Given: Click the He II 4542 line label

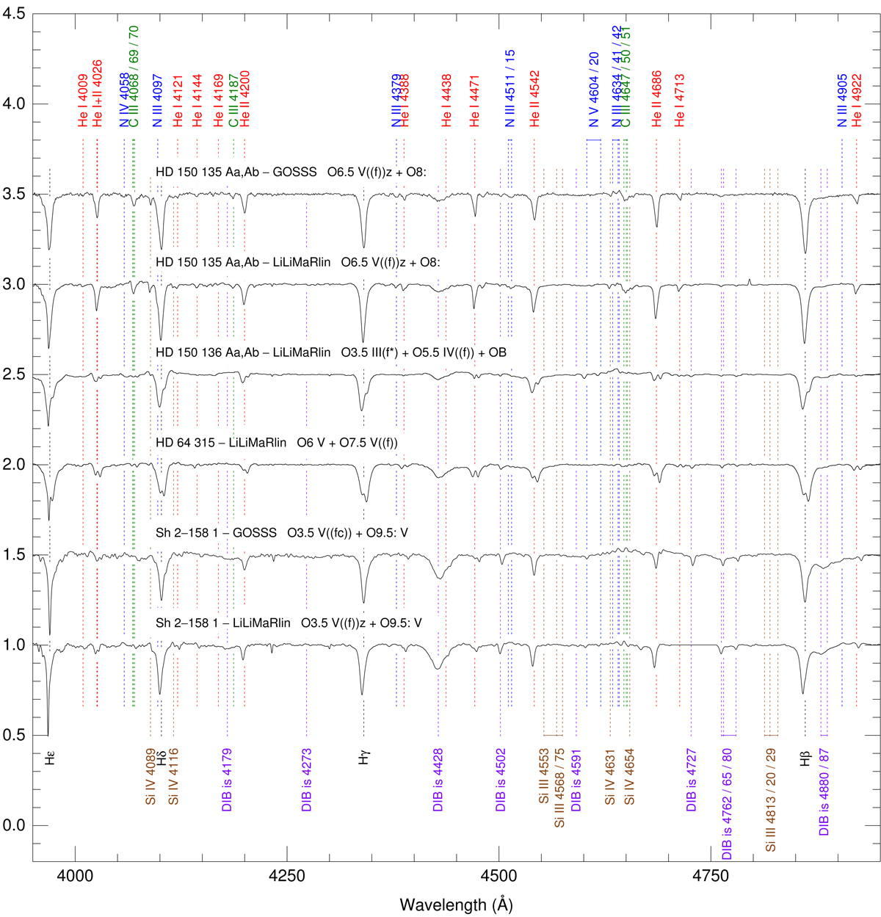Looking at the screenshot, I should 535,99.
